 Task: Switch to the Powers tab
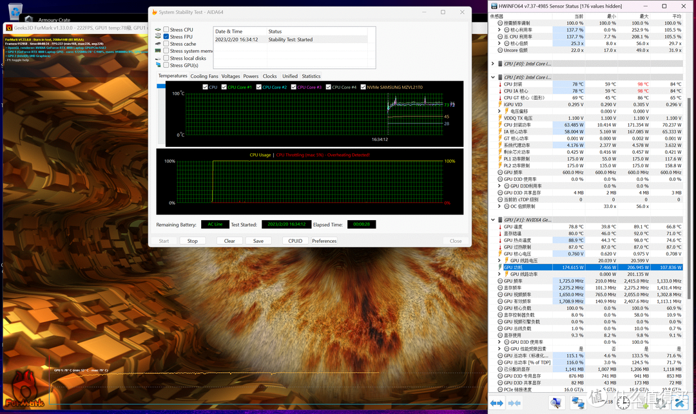pos(251,76)
